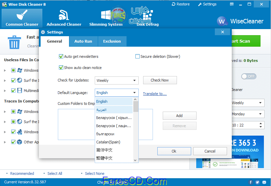271x186 pixels.
Task: Open the Check for Updates Weekly dropdown
Action: tap(117, 80)
